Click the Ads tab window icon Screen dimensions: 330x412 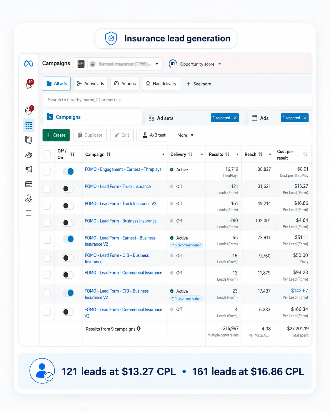click(x=255, y=118)
